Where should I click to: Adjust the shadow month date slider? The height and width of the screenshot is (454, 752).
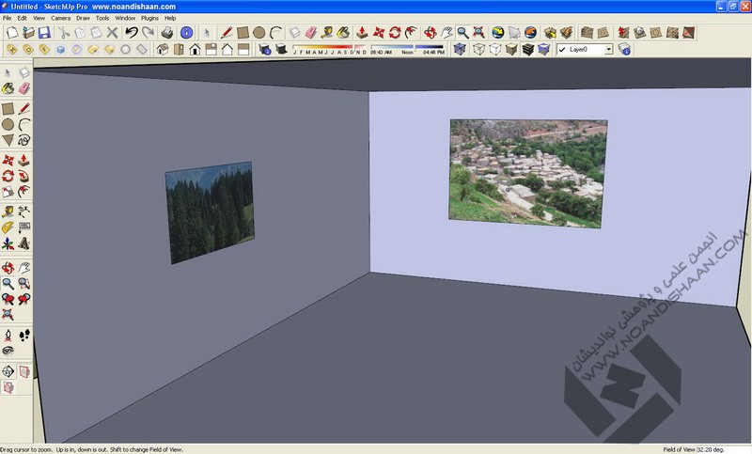pos(329,46)
